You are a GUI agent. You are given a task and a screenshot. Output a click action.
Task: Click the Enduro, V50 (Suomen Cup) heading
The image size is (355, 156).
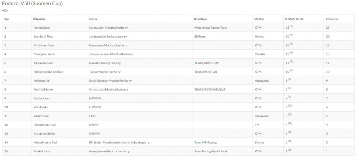tap(32, 4)
